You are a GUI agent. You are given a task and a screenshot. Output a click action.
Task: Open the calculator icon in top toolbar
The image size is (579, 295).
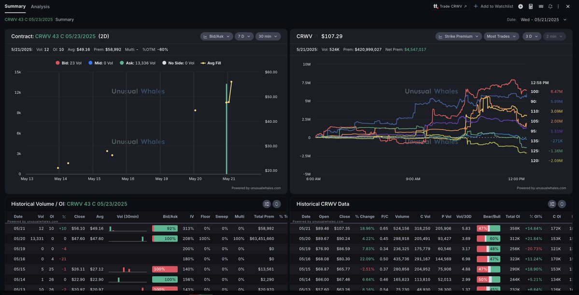(531, 6)
